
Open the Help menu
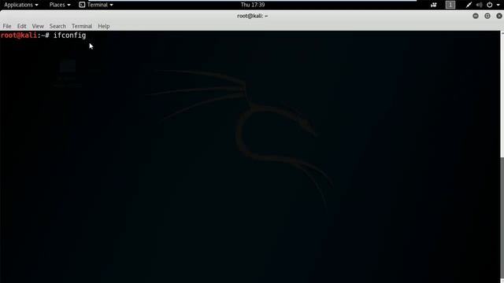coord(103,26)
